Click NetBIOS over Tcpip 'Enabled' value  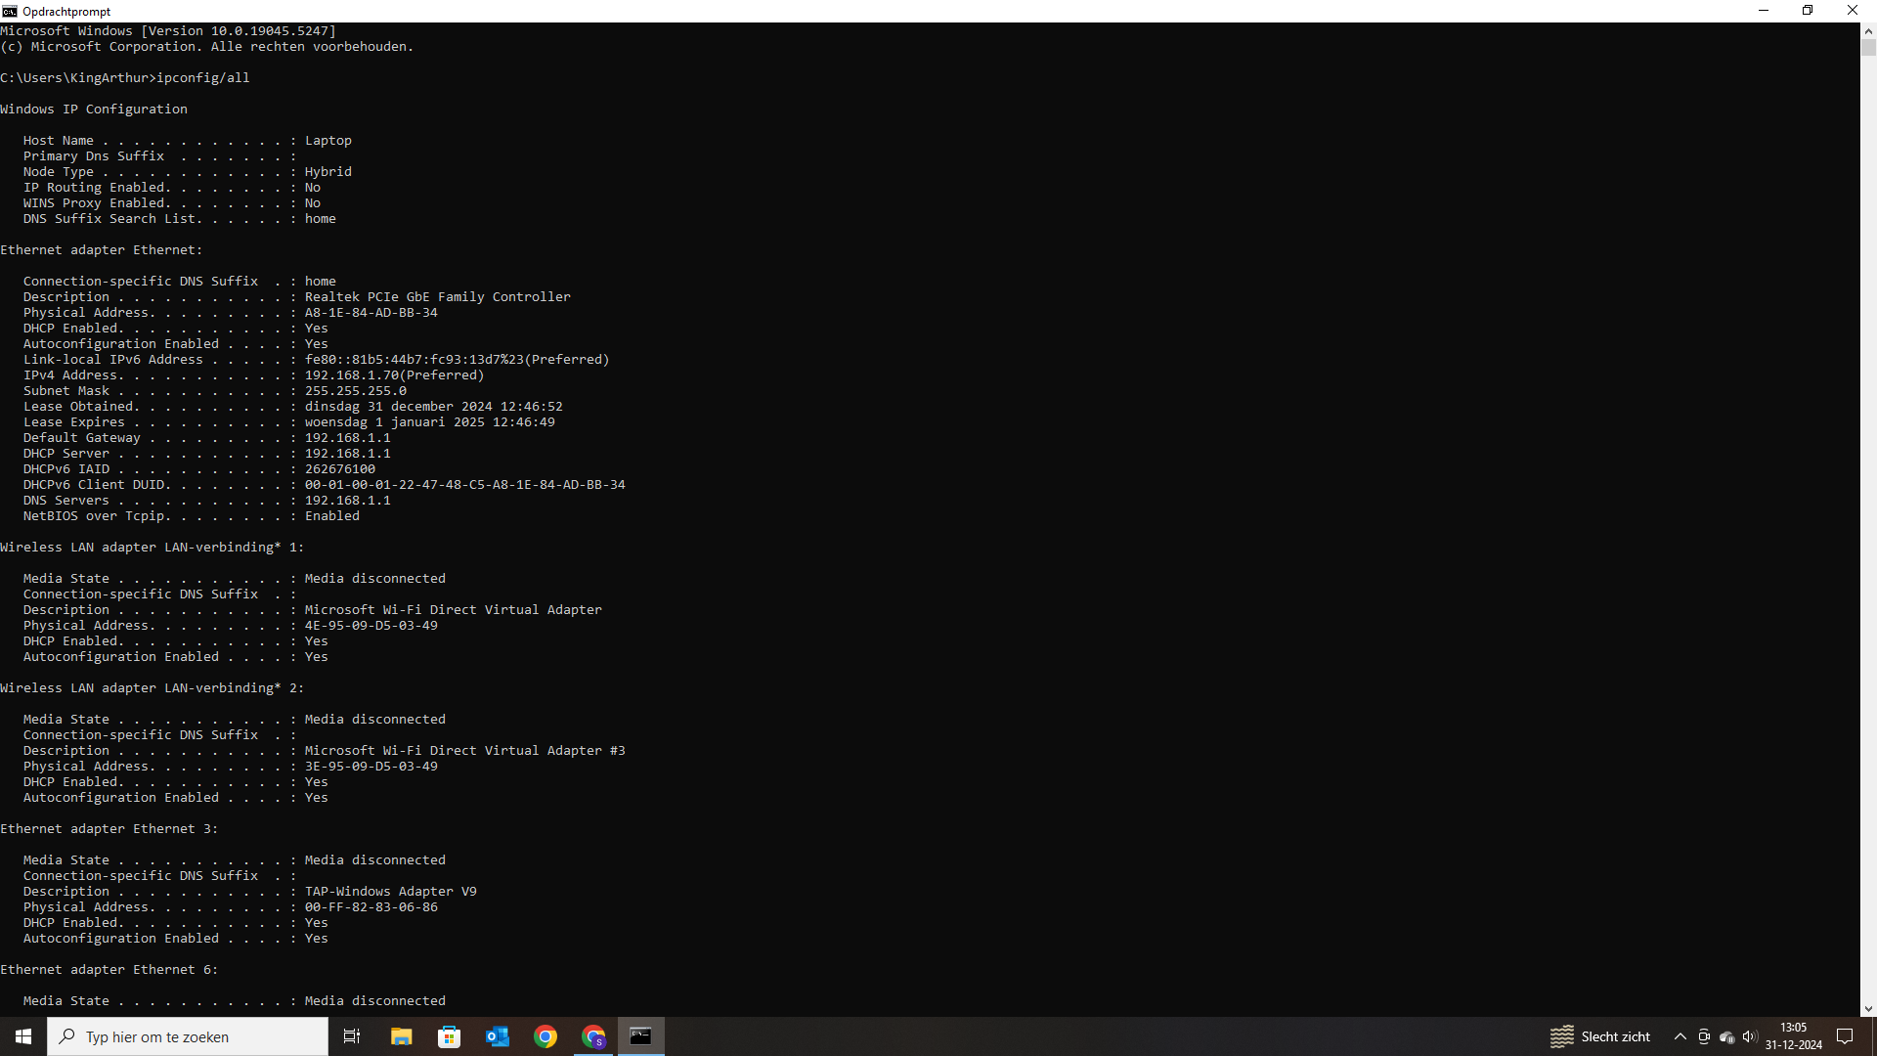pos(332,515)
